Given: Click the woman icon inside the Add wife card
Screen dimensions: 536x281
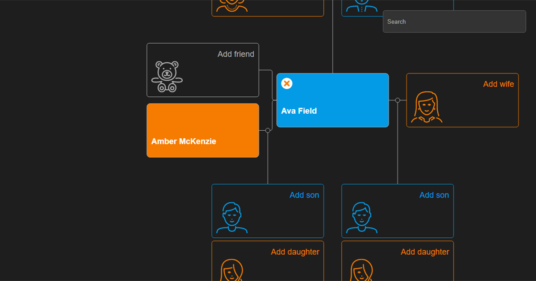Looking at the screenshot, I should click(x=427, y=109).
